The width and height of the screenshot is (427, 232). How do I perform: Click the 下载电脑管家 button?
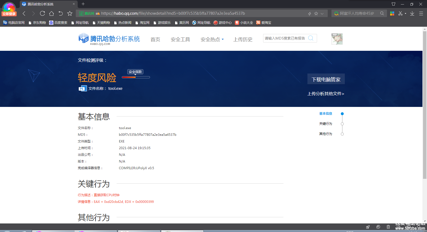pyautogui.click(x=326, y=79)
